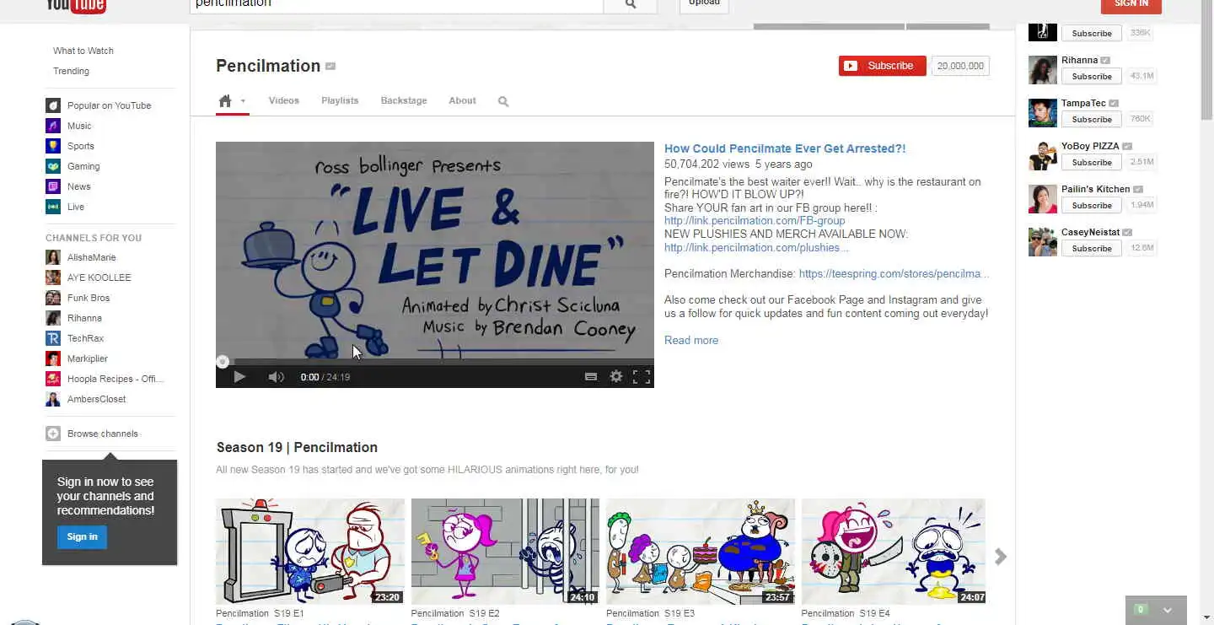Image resolution: width=1214 pixels, height=625 pixels.
Task: Open Popular on YouTube icon
Action: point(53,105)
